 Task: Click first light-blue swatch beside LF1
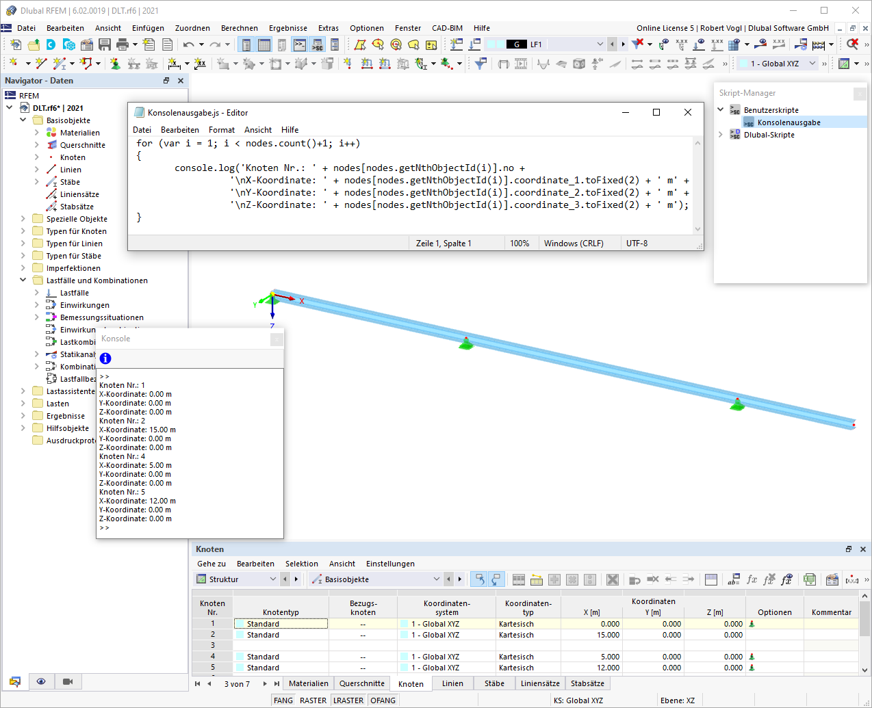(491, 44)
